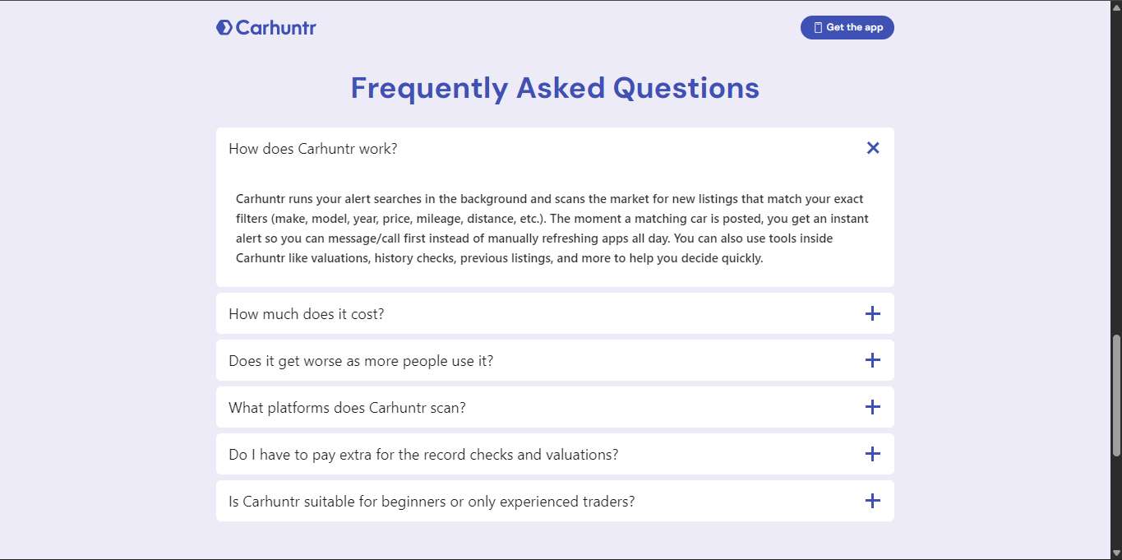The width and height of the screenshot is (1122, 560).
Task: Toggle the 'How does Carhuntr work?' question title
Action: pos(313,149)
